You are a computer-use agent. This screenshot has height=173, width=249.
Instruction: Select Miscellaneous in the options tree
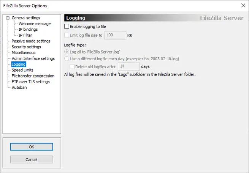(24, 53)
